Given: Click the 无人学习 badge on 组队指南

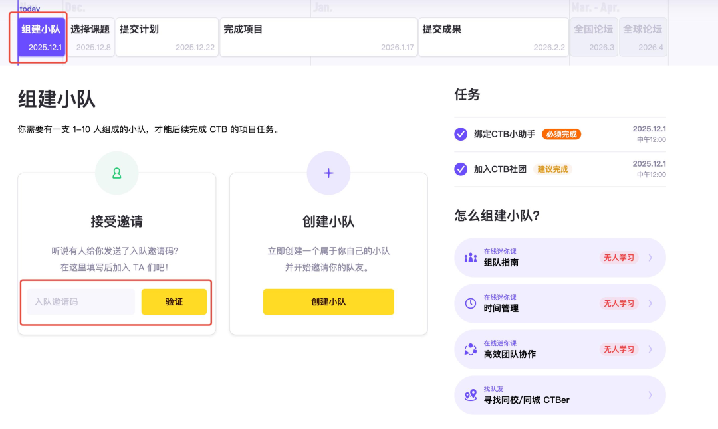Looking at the screenshot, I should [x=620, y=258].
